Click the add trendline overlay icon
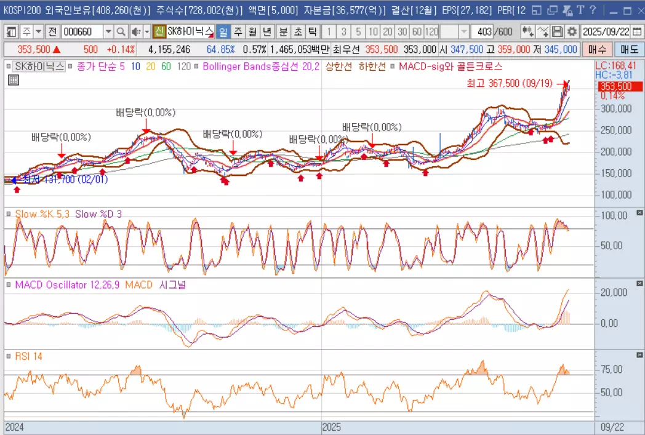Screen dimensions: 645x435 pyautogui.click(x=543, y=31)
